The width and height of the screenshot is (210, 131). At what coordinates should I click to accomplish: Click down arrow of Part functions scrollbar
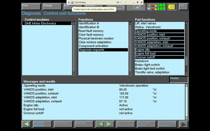point(186,73)
